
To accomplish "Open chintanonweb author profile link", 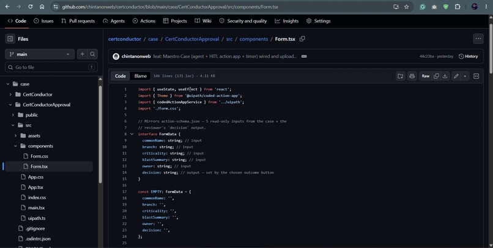I will click(x=136, y=56).
